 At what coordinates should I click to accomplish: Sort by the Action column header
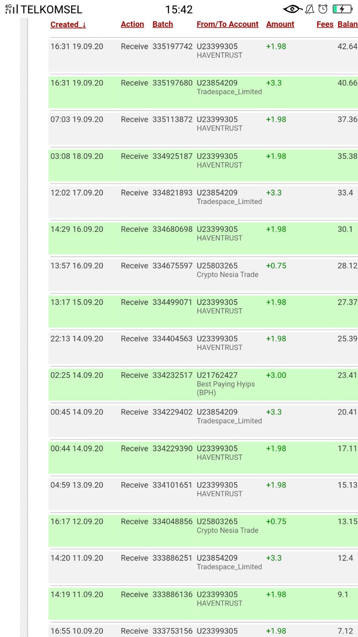pos(132,24)
